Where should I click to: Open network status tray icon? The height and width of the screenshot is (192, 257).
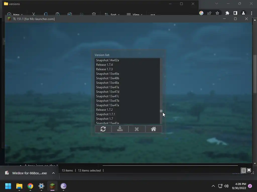coord(220,186)
